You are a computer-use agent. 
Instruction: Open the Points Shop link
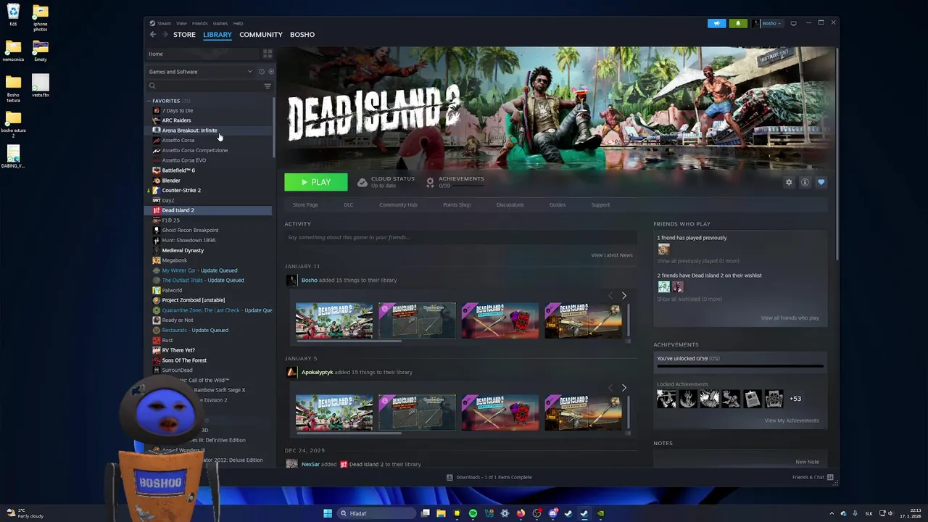457,205
